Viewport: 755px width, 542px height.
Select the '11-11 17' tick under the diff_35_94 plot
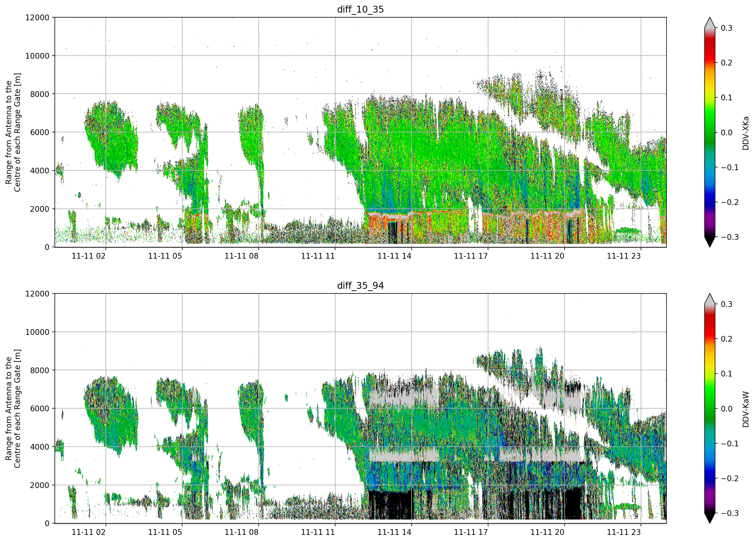(471, 532)
